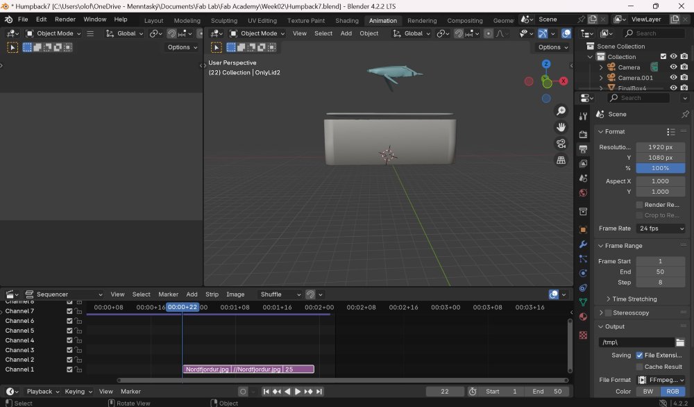Open the Particles properties tab
The height and width of the screenshot is (407, 694).
tap(583, 258)
